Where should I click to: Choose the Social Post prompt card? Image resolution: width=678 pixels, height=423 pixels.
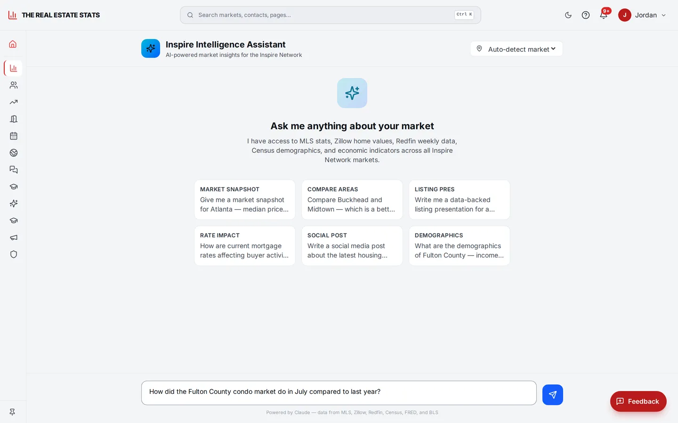352,246
